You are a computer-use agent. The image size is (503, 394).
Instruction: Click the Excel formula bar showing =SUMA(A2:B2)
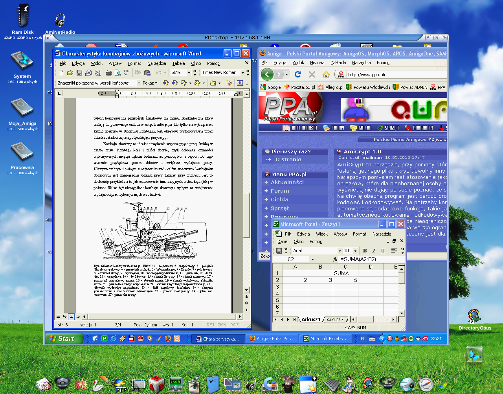[372, 259]
